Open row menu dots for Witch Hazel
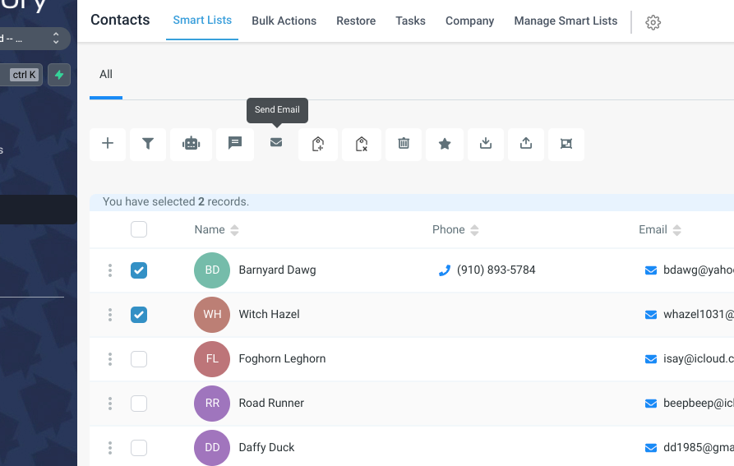The image size is (734, 466). 110,315
